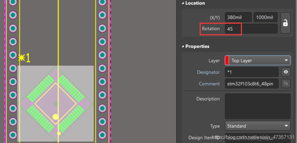Click the Top Layer red color swatch
This screenshot has height=143, width=297.
(227, 61)
